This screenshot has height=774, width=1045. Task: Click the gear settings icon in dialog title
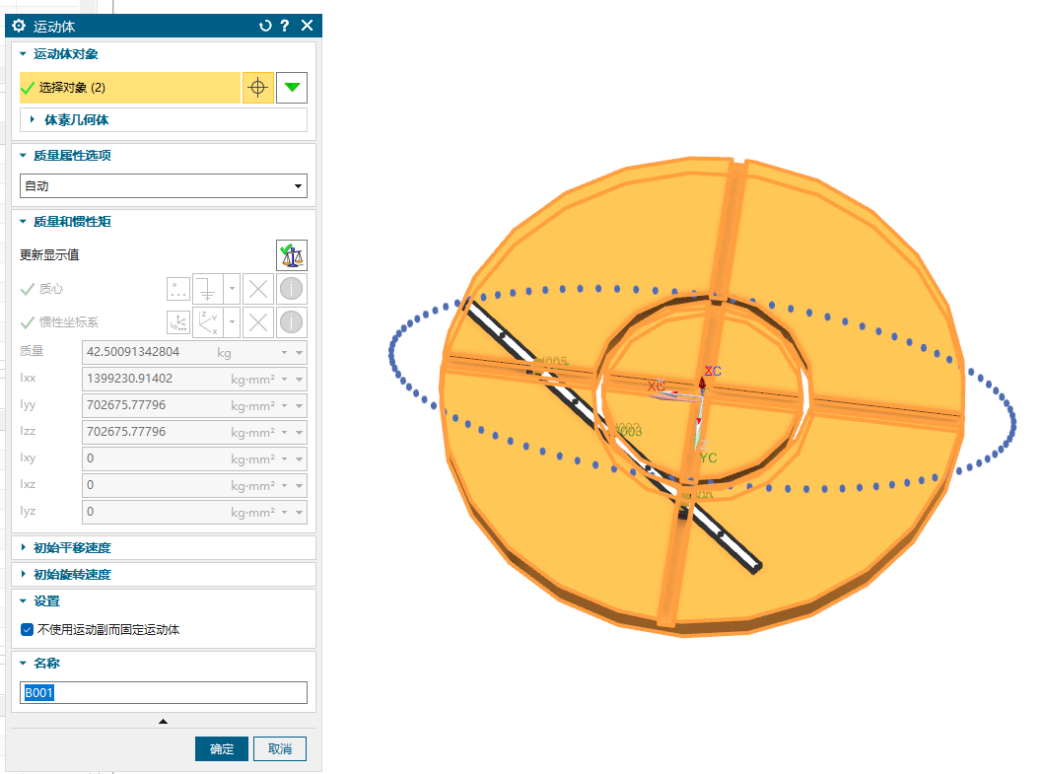[x=18, y=26]
